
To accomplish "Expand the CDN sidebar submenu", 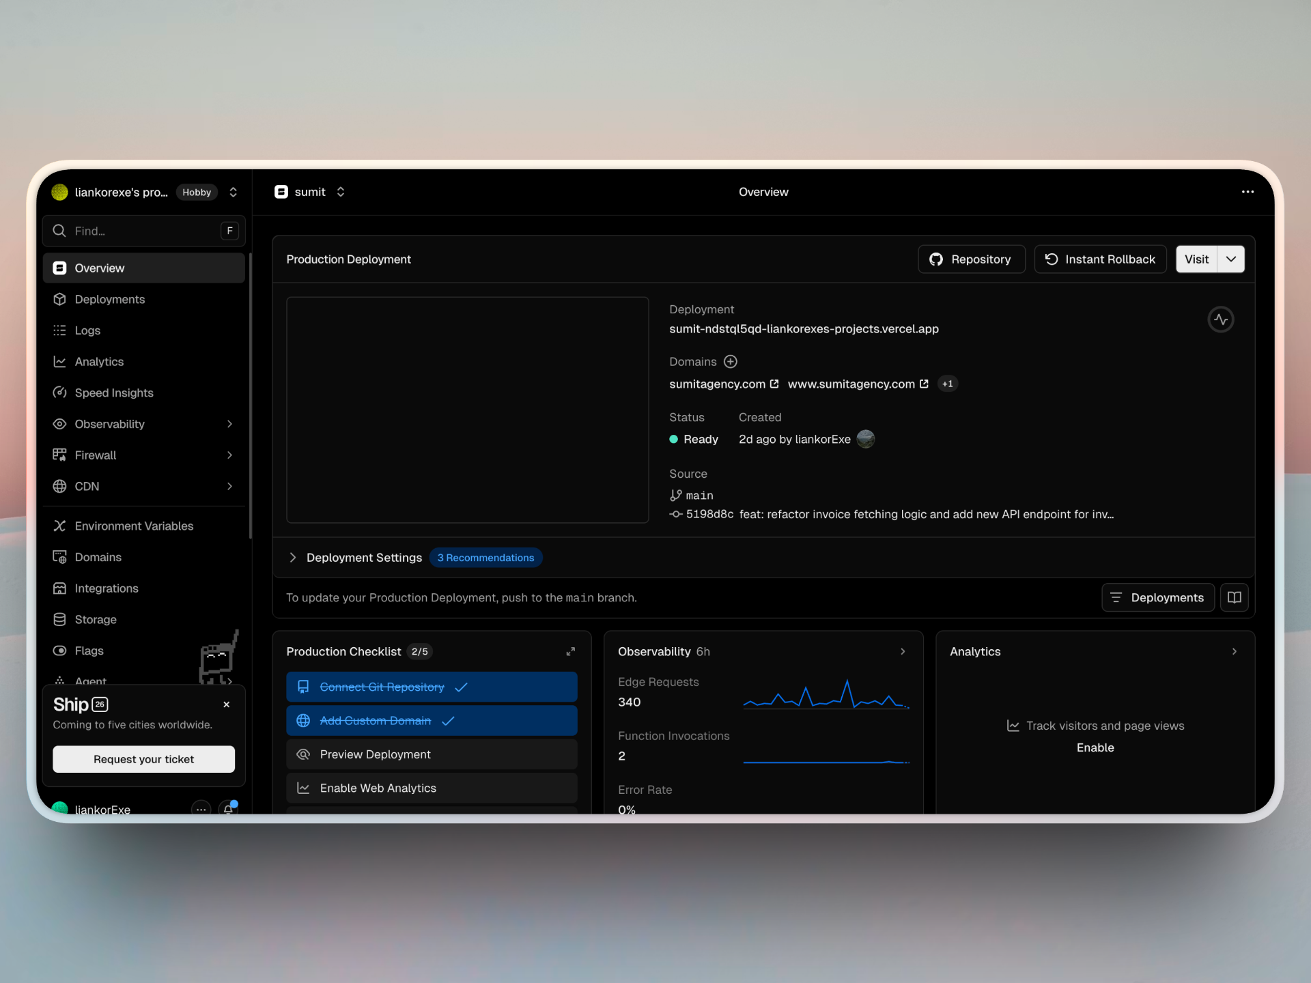I will coord(230,487).
